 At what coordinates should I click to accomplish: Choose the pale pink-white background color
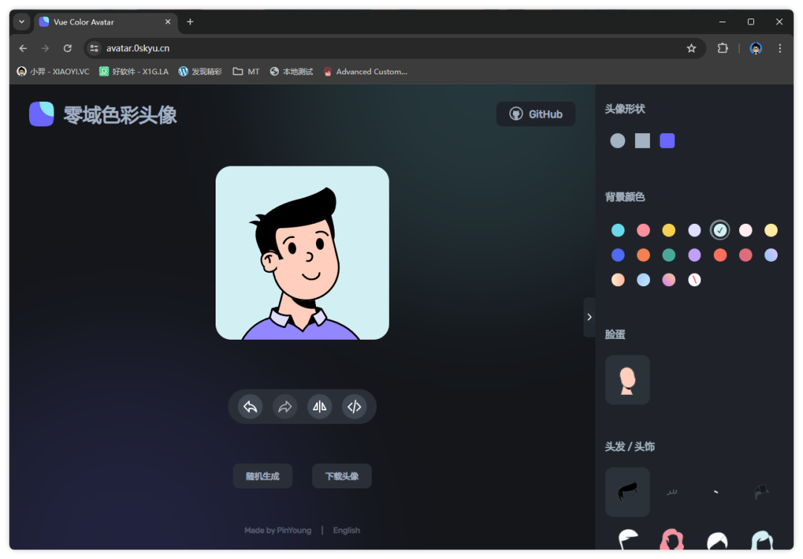[x=746, y=230]
